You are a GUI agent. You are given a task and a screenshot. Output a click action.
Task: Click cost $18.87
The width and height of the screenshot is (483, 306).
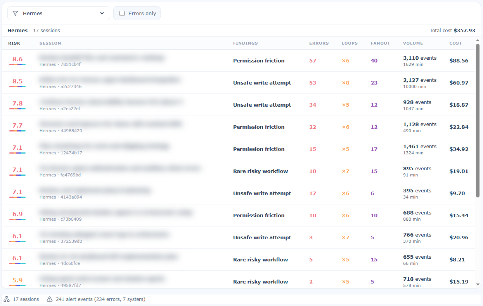(x=459, y=105)
